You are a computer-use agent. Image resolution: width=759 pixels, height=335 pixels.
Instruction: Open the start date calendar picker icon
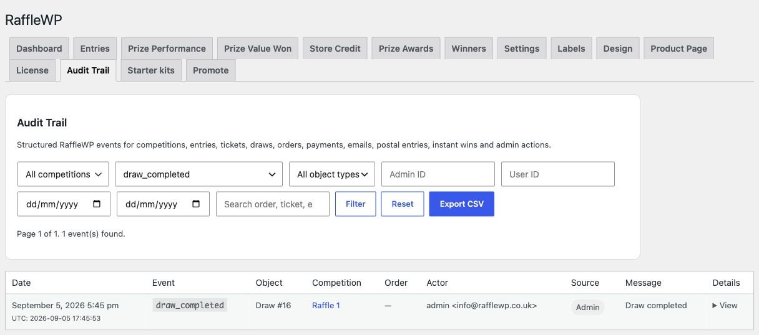pyautogui.click(x=97, y=204)
